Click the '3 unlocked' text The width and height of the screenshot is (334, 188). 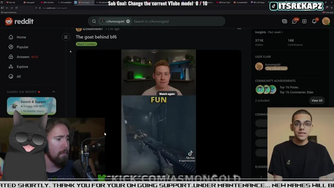[262, 101]
